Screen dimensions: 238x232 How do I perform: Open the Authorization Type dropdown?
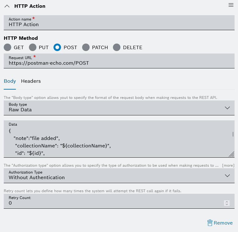click(x=119, y=176)
